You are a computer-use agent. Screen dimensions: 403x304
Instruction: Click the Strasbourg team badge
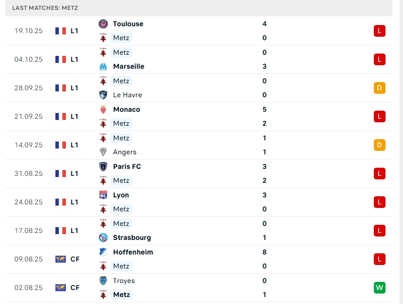coord(103,238)
